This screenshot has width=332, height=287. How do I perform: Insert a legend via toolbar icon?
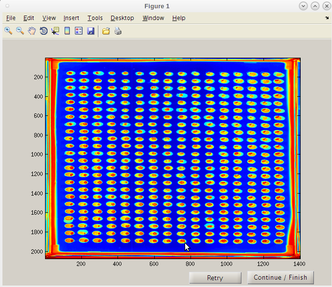[x=79, y=31]
